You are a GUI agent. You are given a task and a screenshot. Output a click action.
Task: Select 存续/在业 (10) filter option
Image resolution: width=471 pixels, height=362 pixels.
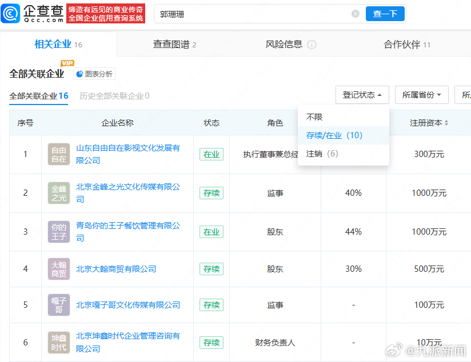[x=334, y=135]
